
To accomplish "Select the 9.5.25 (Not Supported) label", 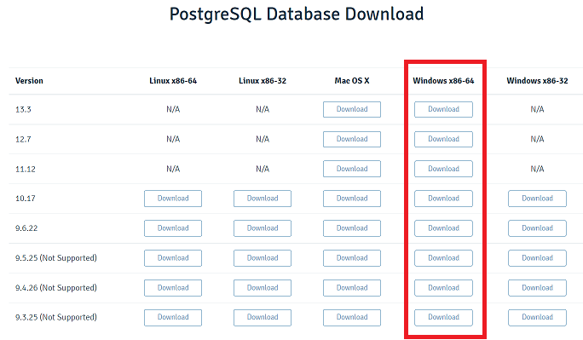I will point(55,258).
